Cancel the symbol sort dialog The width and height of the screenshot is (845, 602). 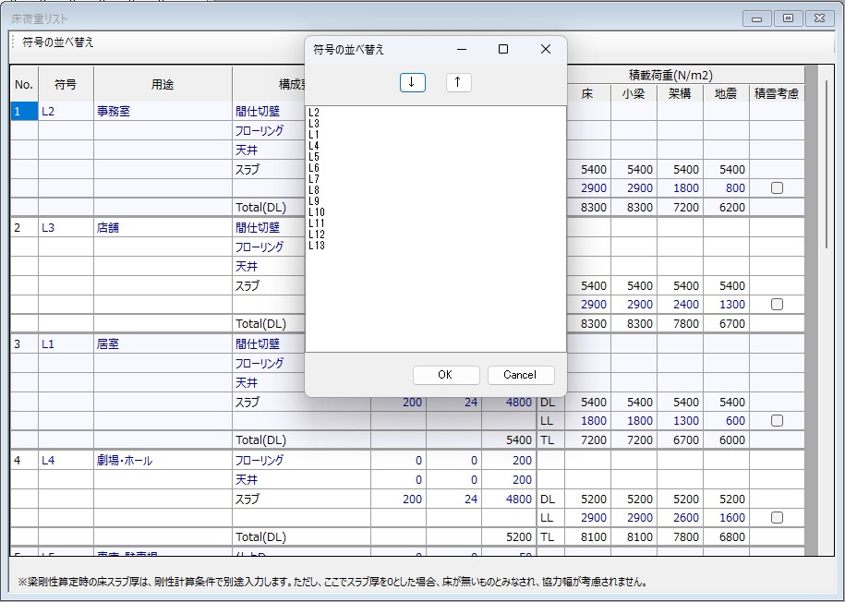click(x=521, y=375)
